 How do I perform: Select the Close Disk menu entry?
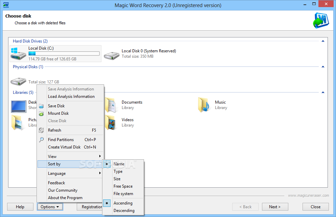coord(70,121)
